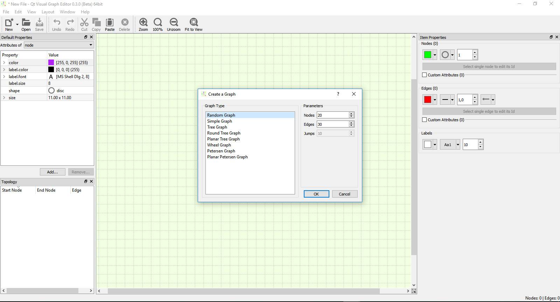Reset zoom with the 100% icon

pyautogui.click(x=158, y=22)
